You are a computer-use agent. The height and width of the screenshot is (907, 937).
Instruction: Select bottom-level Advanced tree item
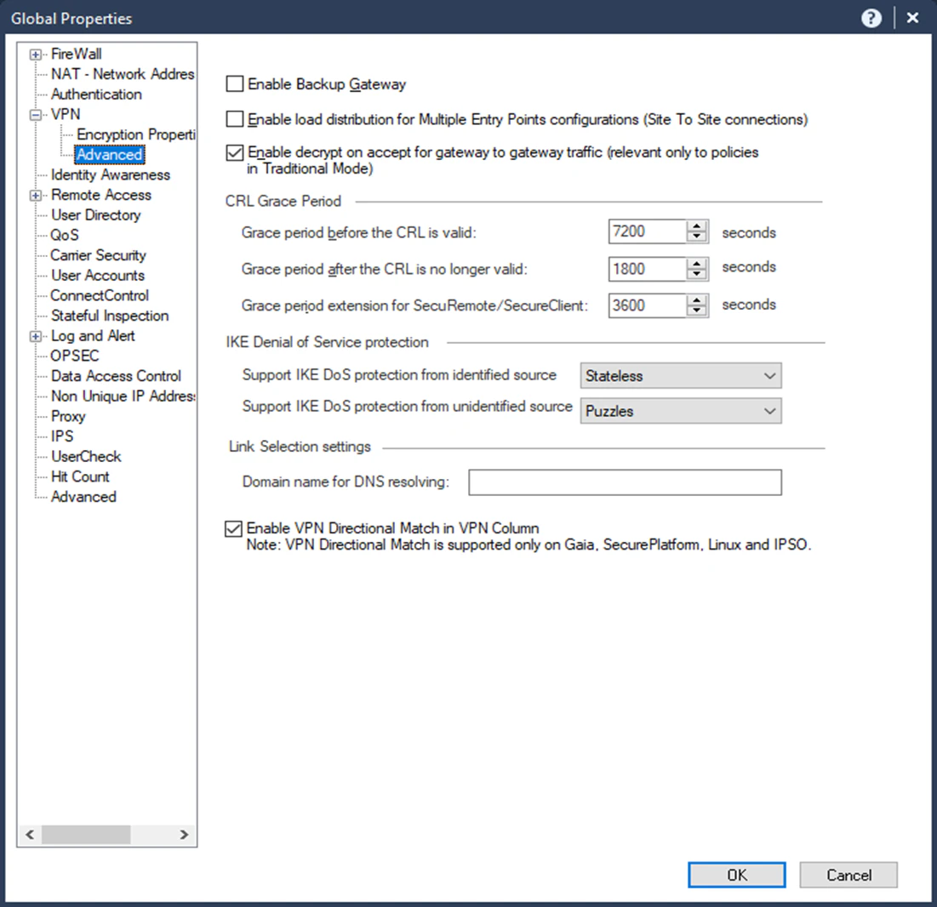83,497
